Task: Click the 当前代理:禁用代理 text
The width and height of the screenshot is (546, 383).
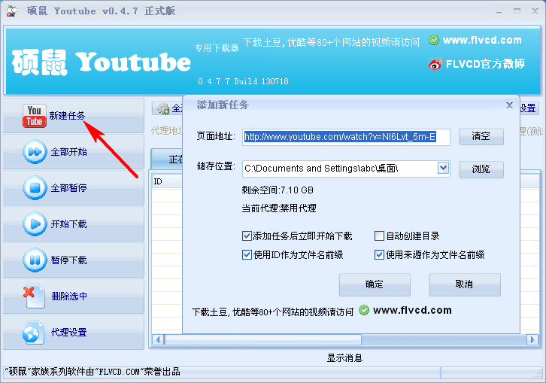Action: coord(279,208)
